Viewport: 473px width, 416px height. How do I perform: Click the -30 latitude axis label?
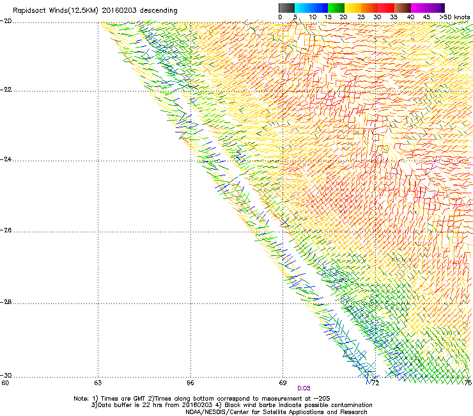6,375
